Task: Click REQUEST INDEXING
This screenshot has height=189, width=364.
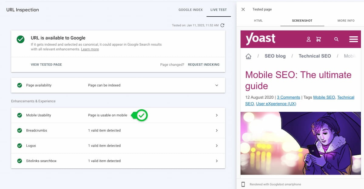Action: [x=204, y=65]
